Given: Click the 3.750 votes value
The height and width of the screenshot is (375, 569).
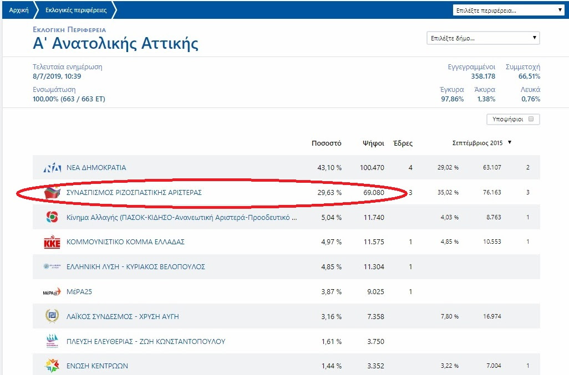Looking at the screenshot, I should coord(375,341).
